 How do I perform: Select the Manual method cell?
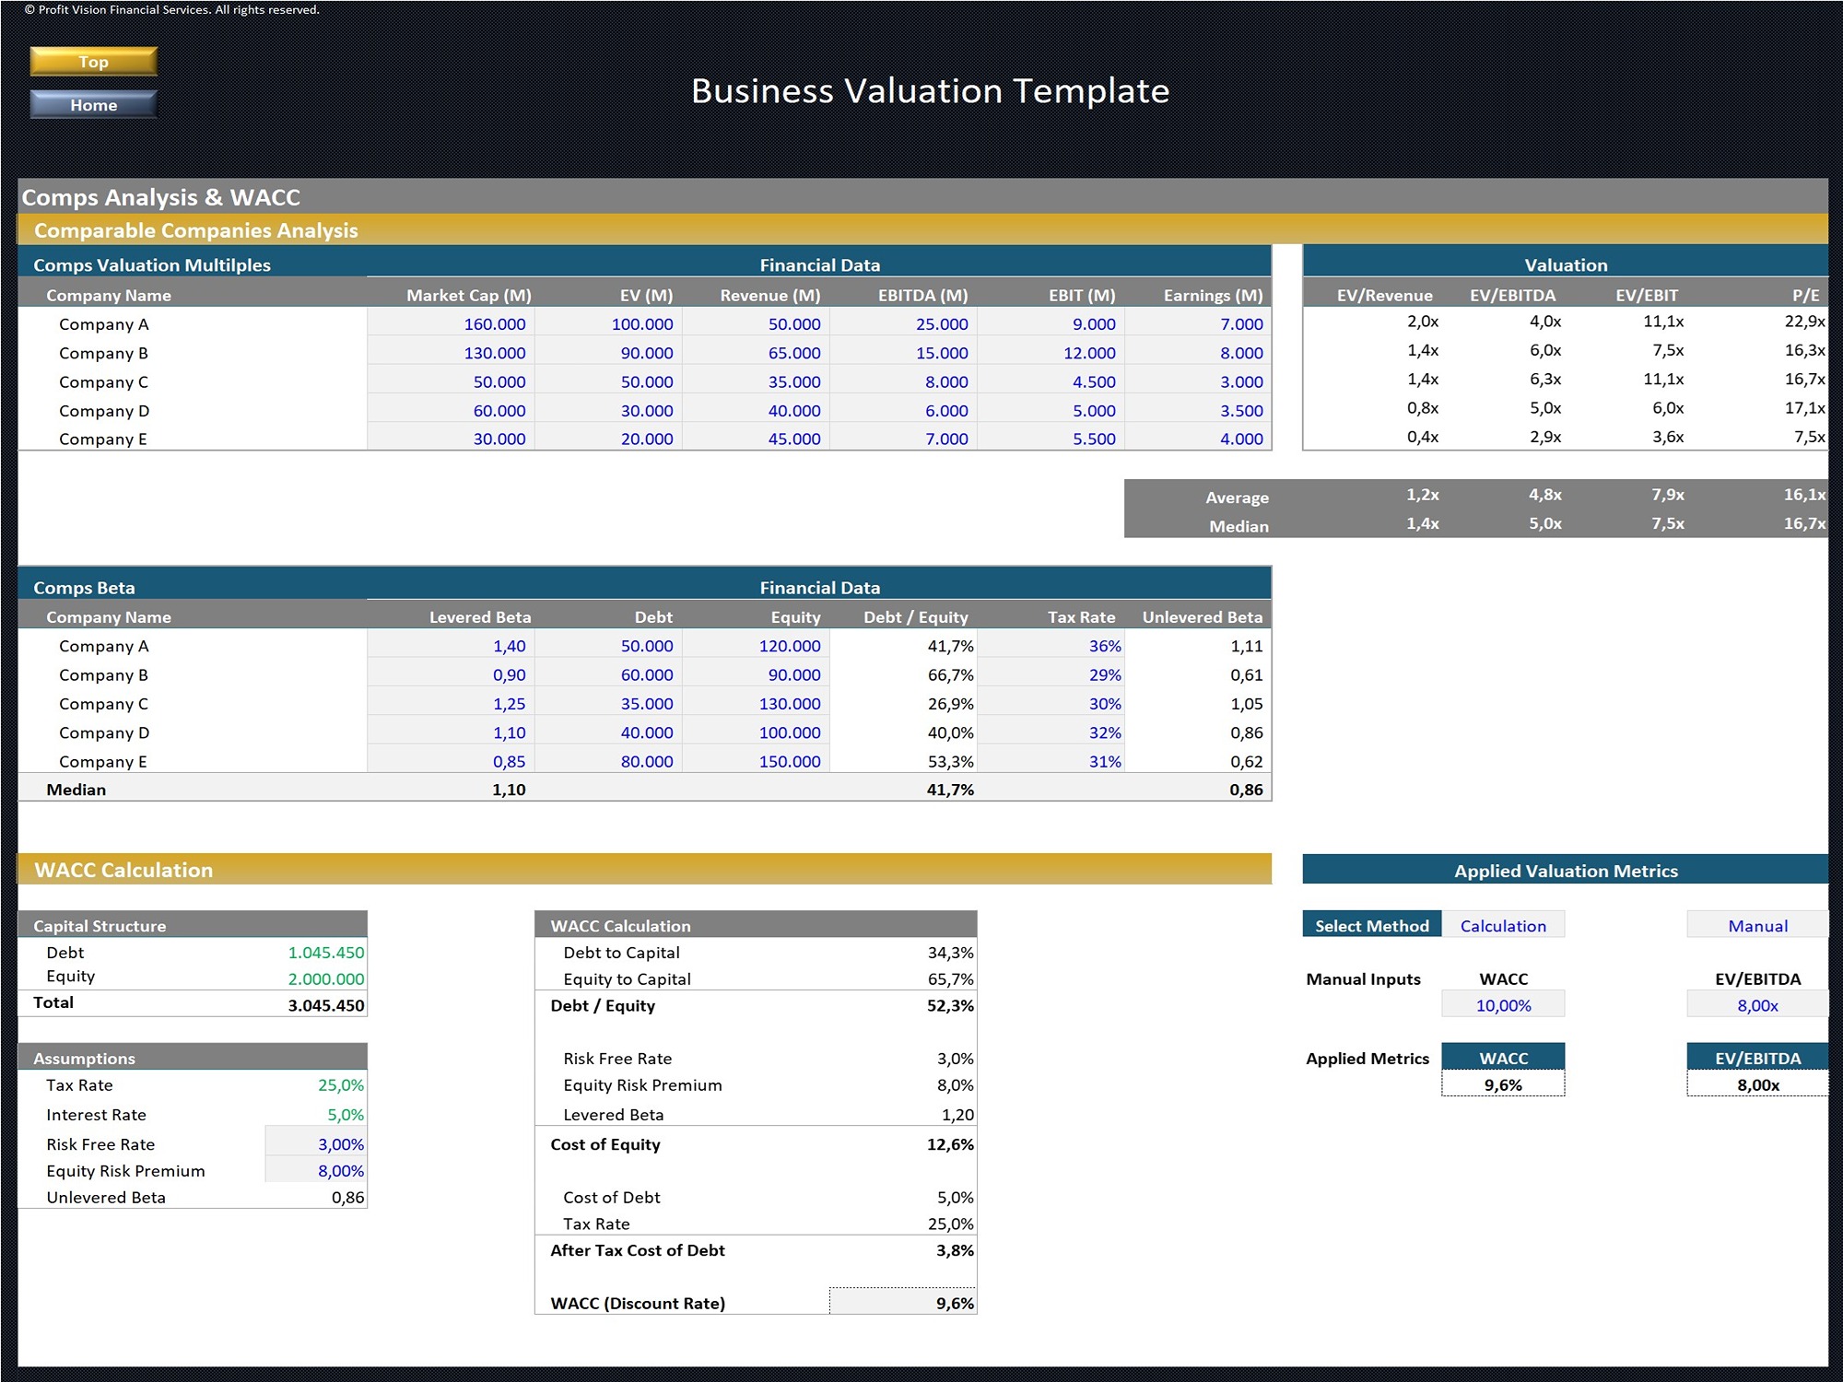(1756, 926)
